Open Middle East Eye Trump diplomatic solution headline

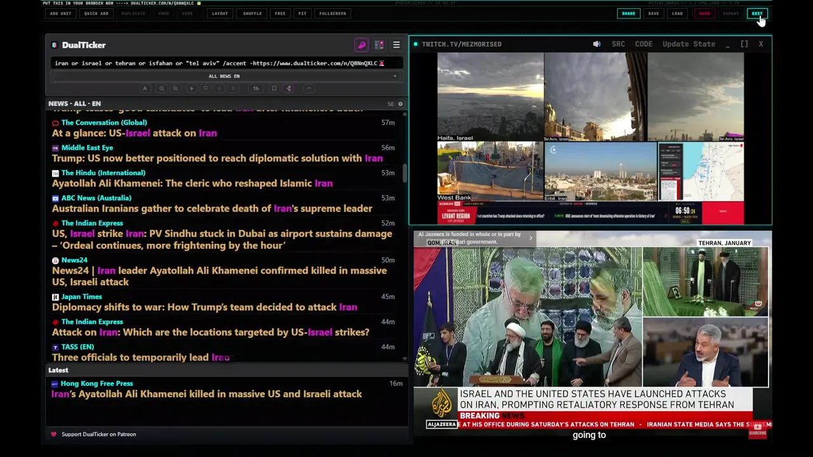click(x=217, y=158)
